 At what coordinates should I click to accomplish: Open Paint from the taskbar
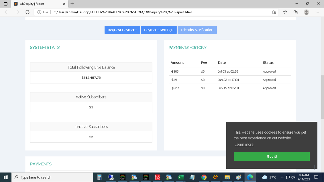pos(239,177)
